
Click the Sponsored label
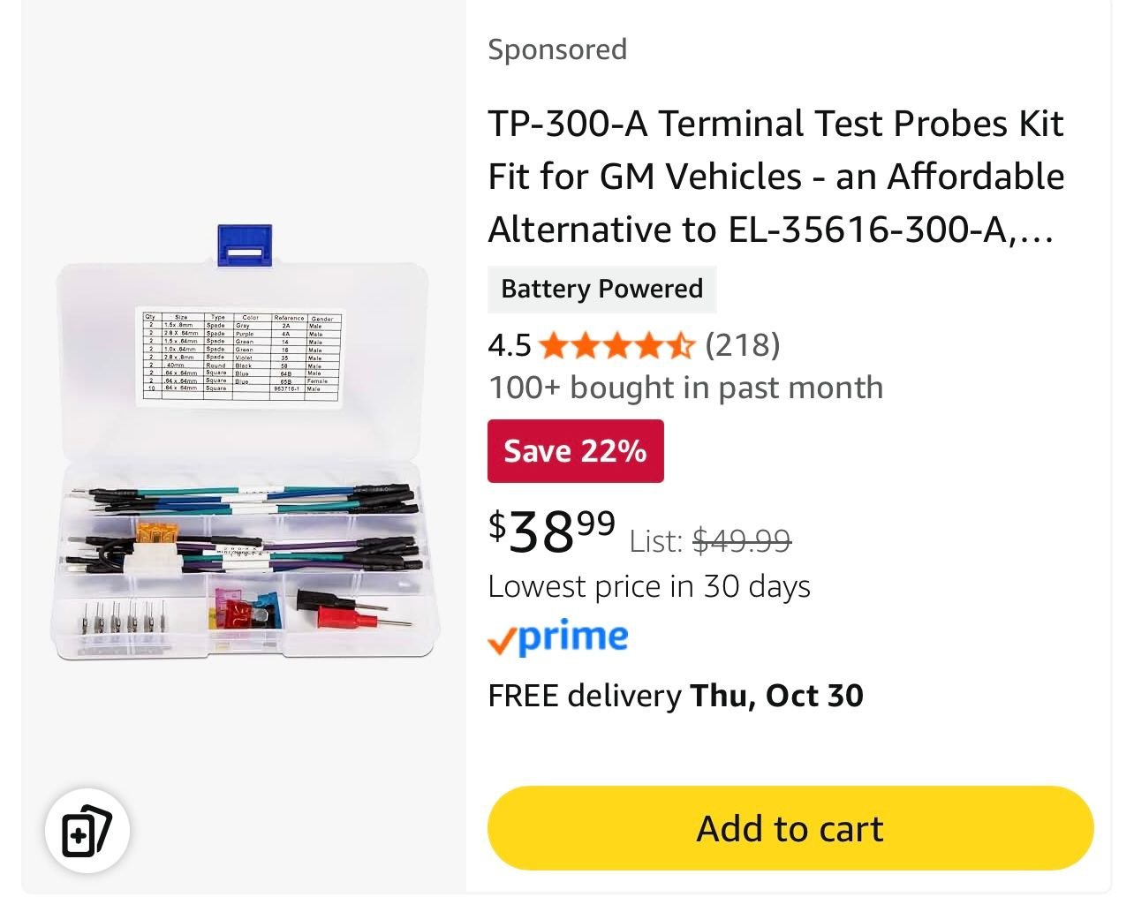point(557,49)
